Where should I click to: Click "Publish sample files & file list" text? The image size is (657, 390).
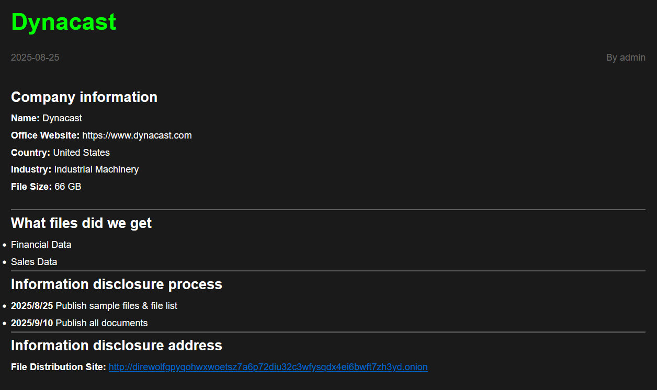click(x=116, y=306)
